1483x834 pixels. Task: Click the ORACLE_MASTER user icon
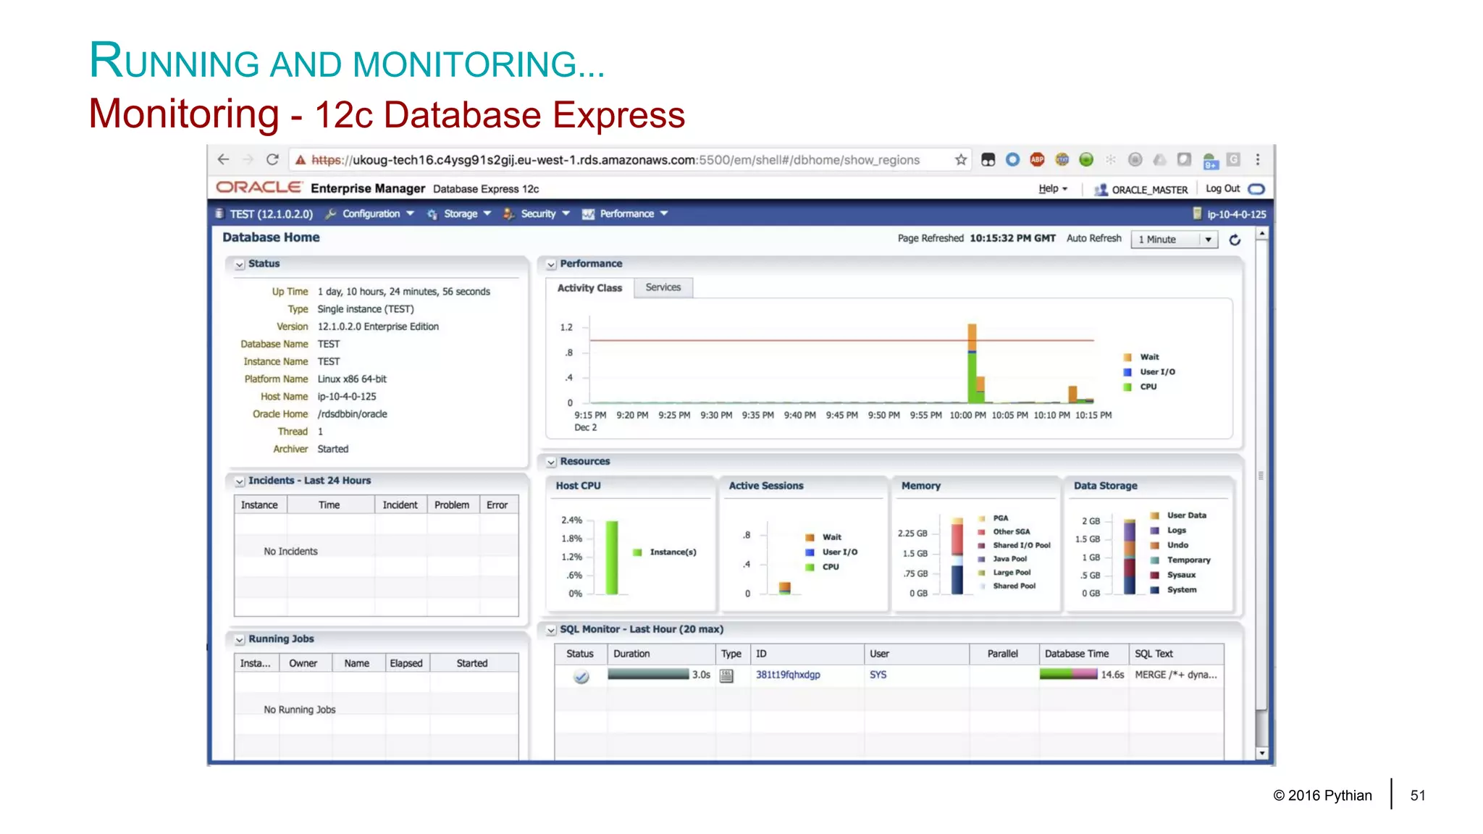1101,190
